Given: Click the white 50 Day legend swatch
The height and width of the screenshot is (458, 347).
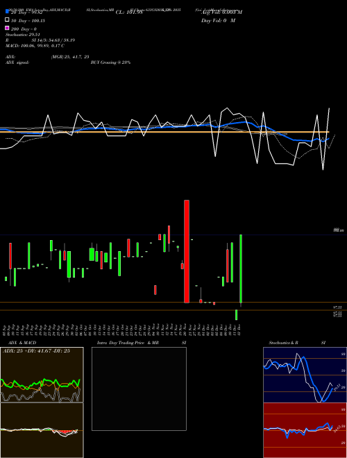Looking at the screenshot, I should pyautogui.click(x=7, y=20).
